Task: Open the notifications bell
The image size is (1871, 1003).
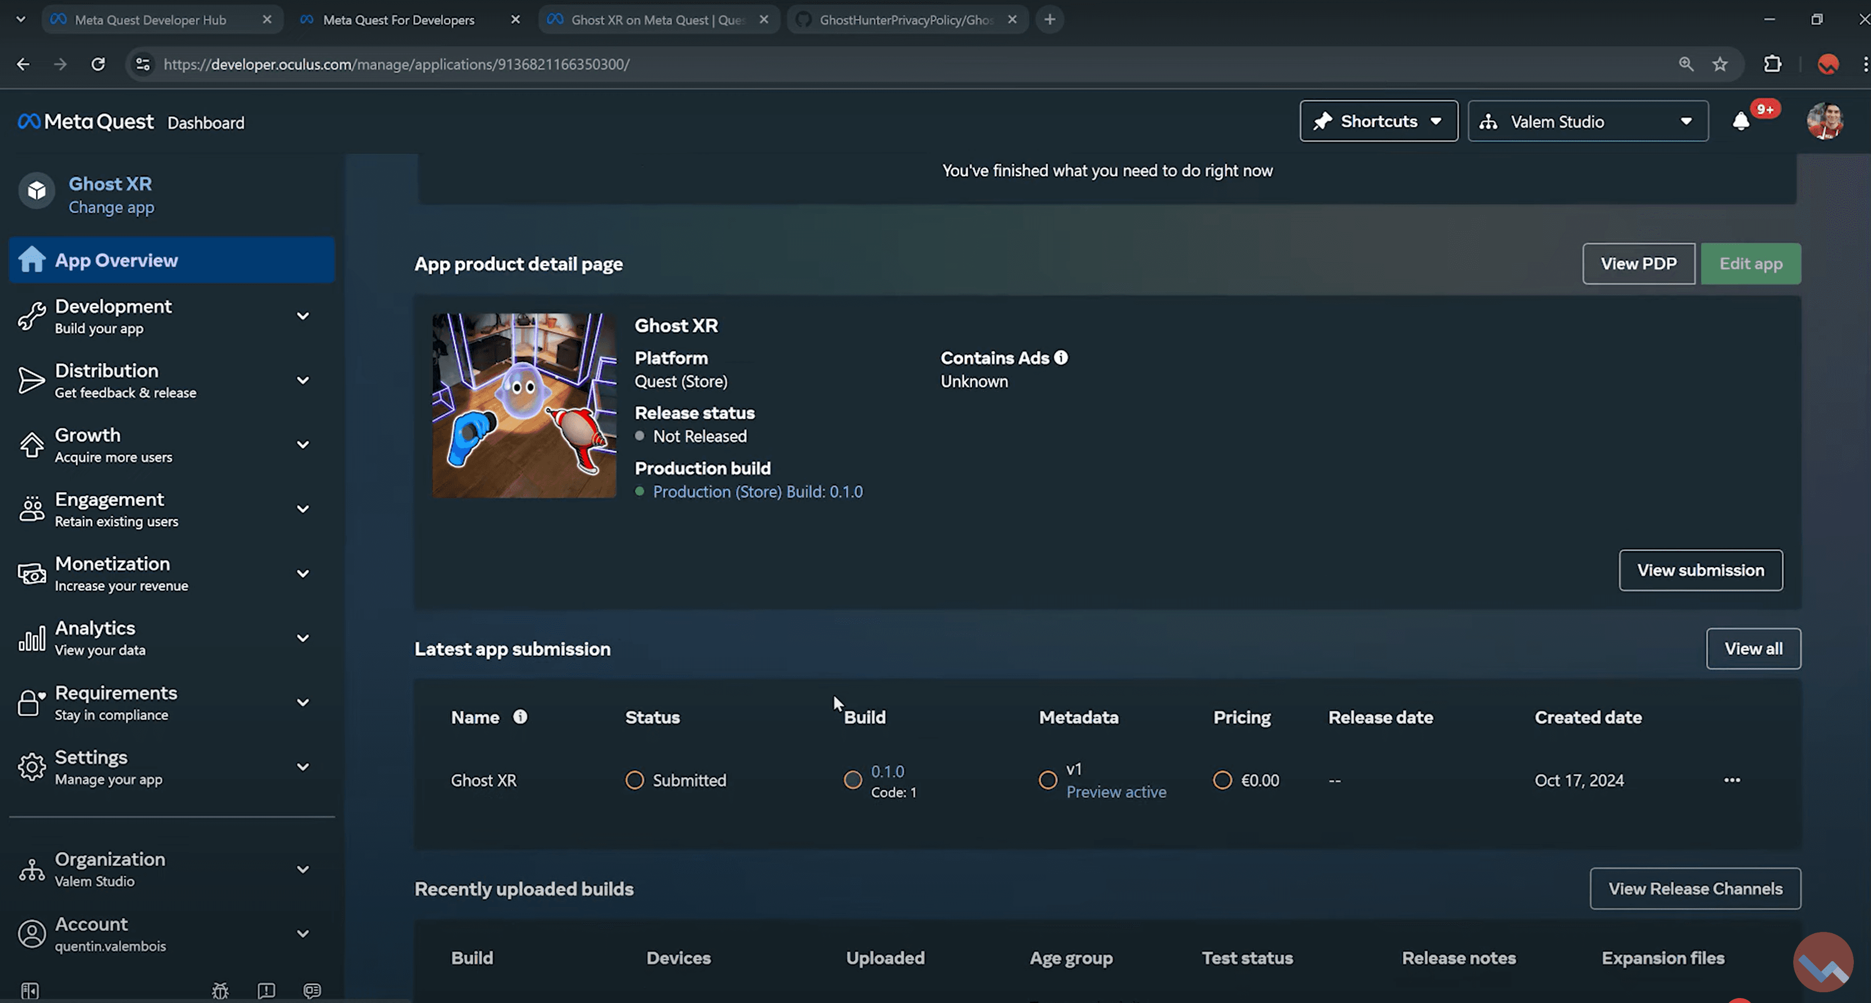Action: [1741, 122]
